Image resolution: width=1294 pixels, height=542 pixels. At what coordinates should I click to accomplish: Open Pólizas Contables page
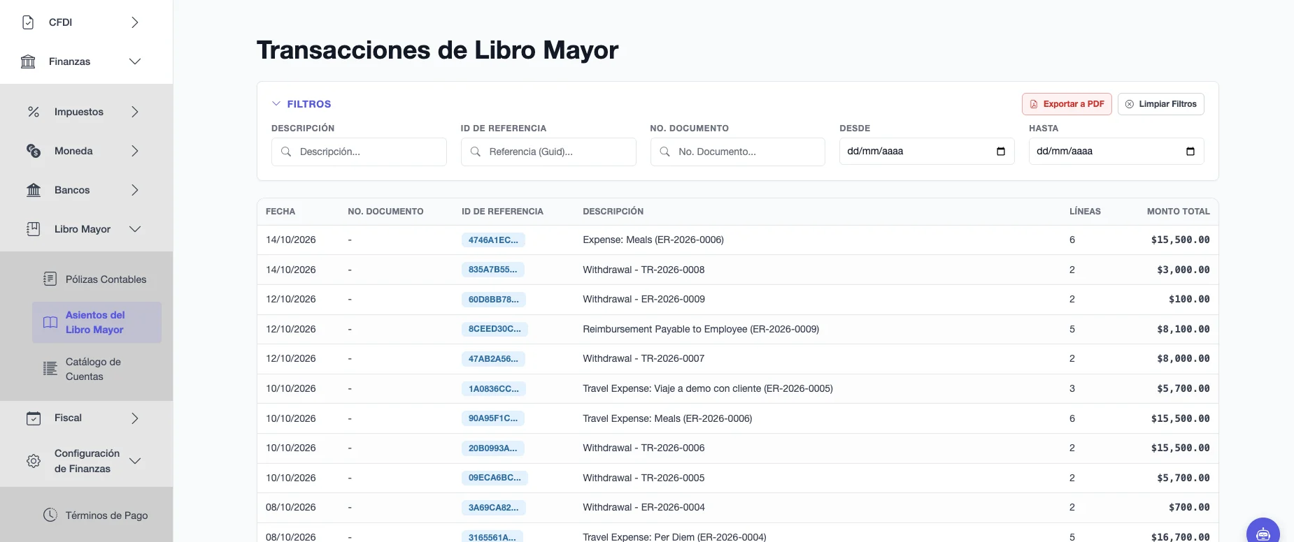pyautogui.click(x=97, y=279)
